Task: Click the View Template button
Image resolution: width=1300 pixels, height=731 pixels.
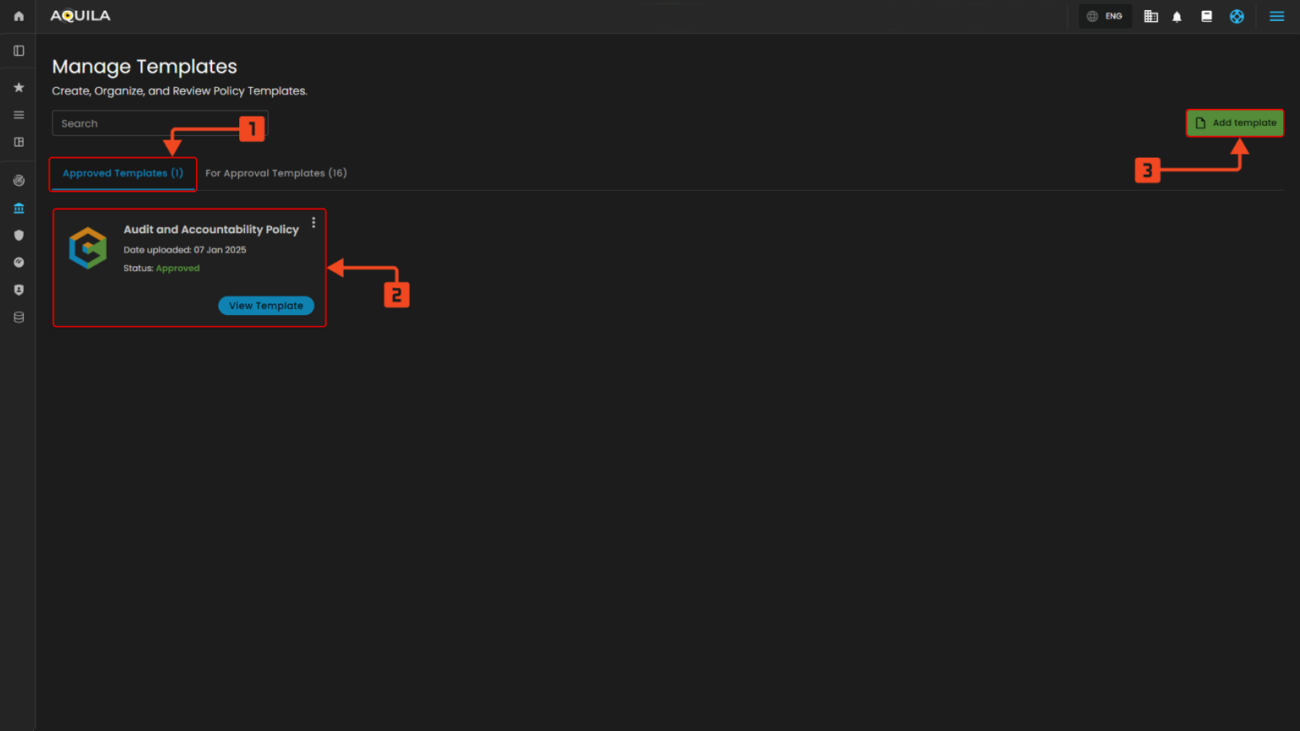Action: point(265,306)
